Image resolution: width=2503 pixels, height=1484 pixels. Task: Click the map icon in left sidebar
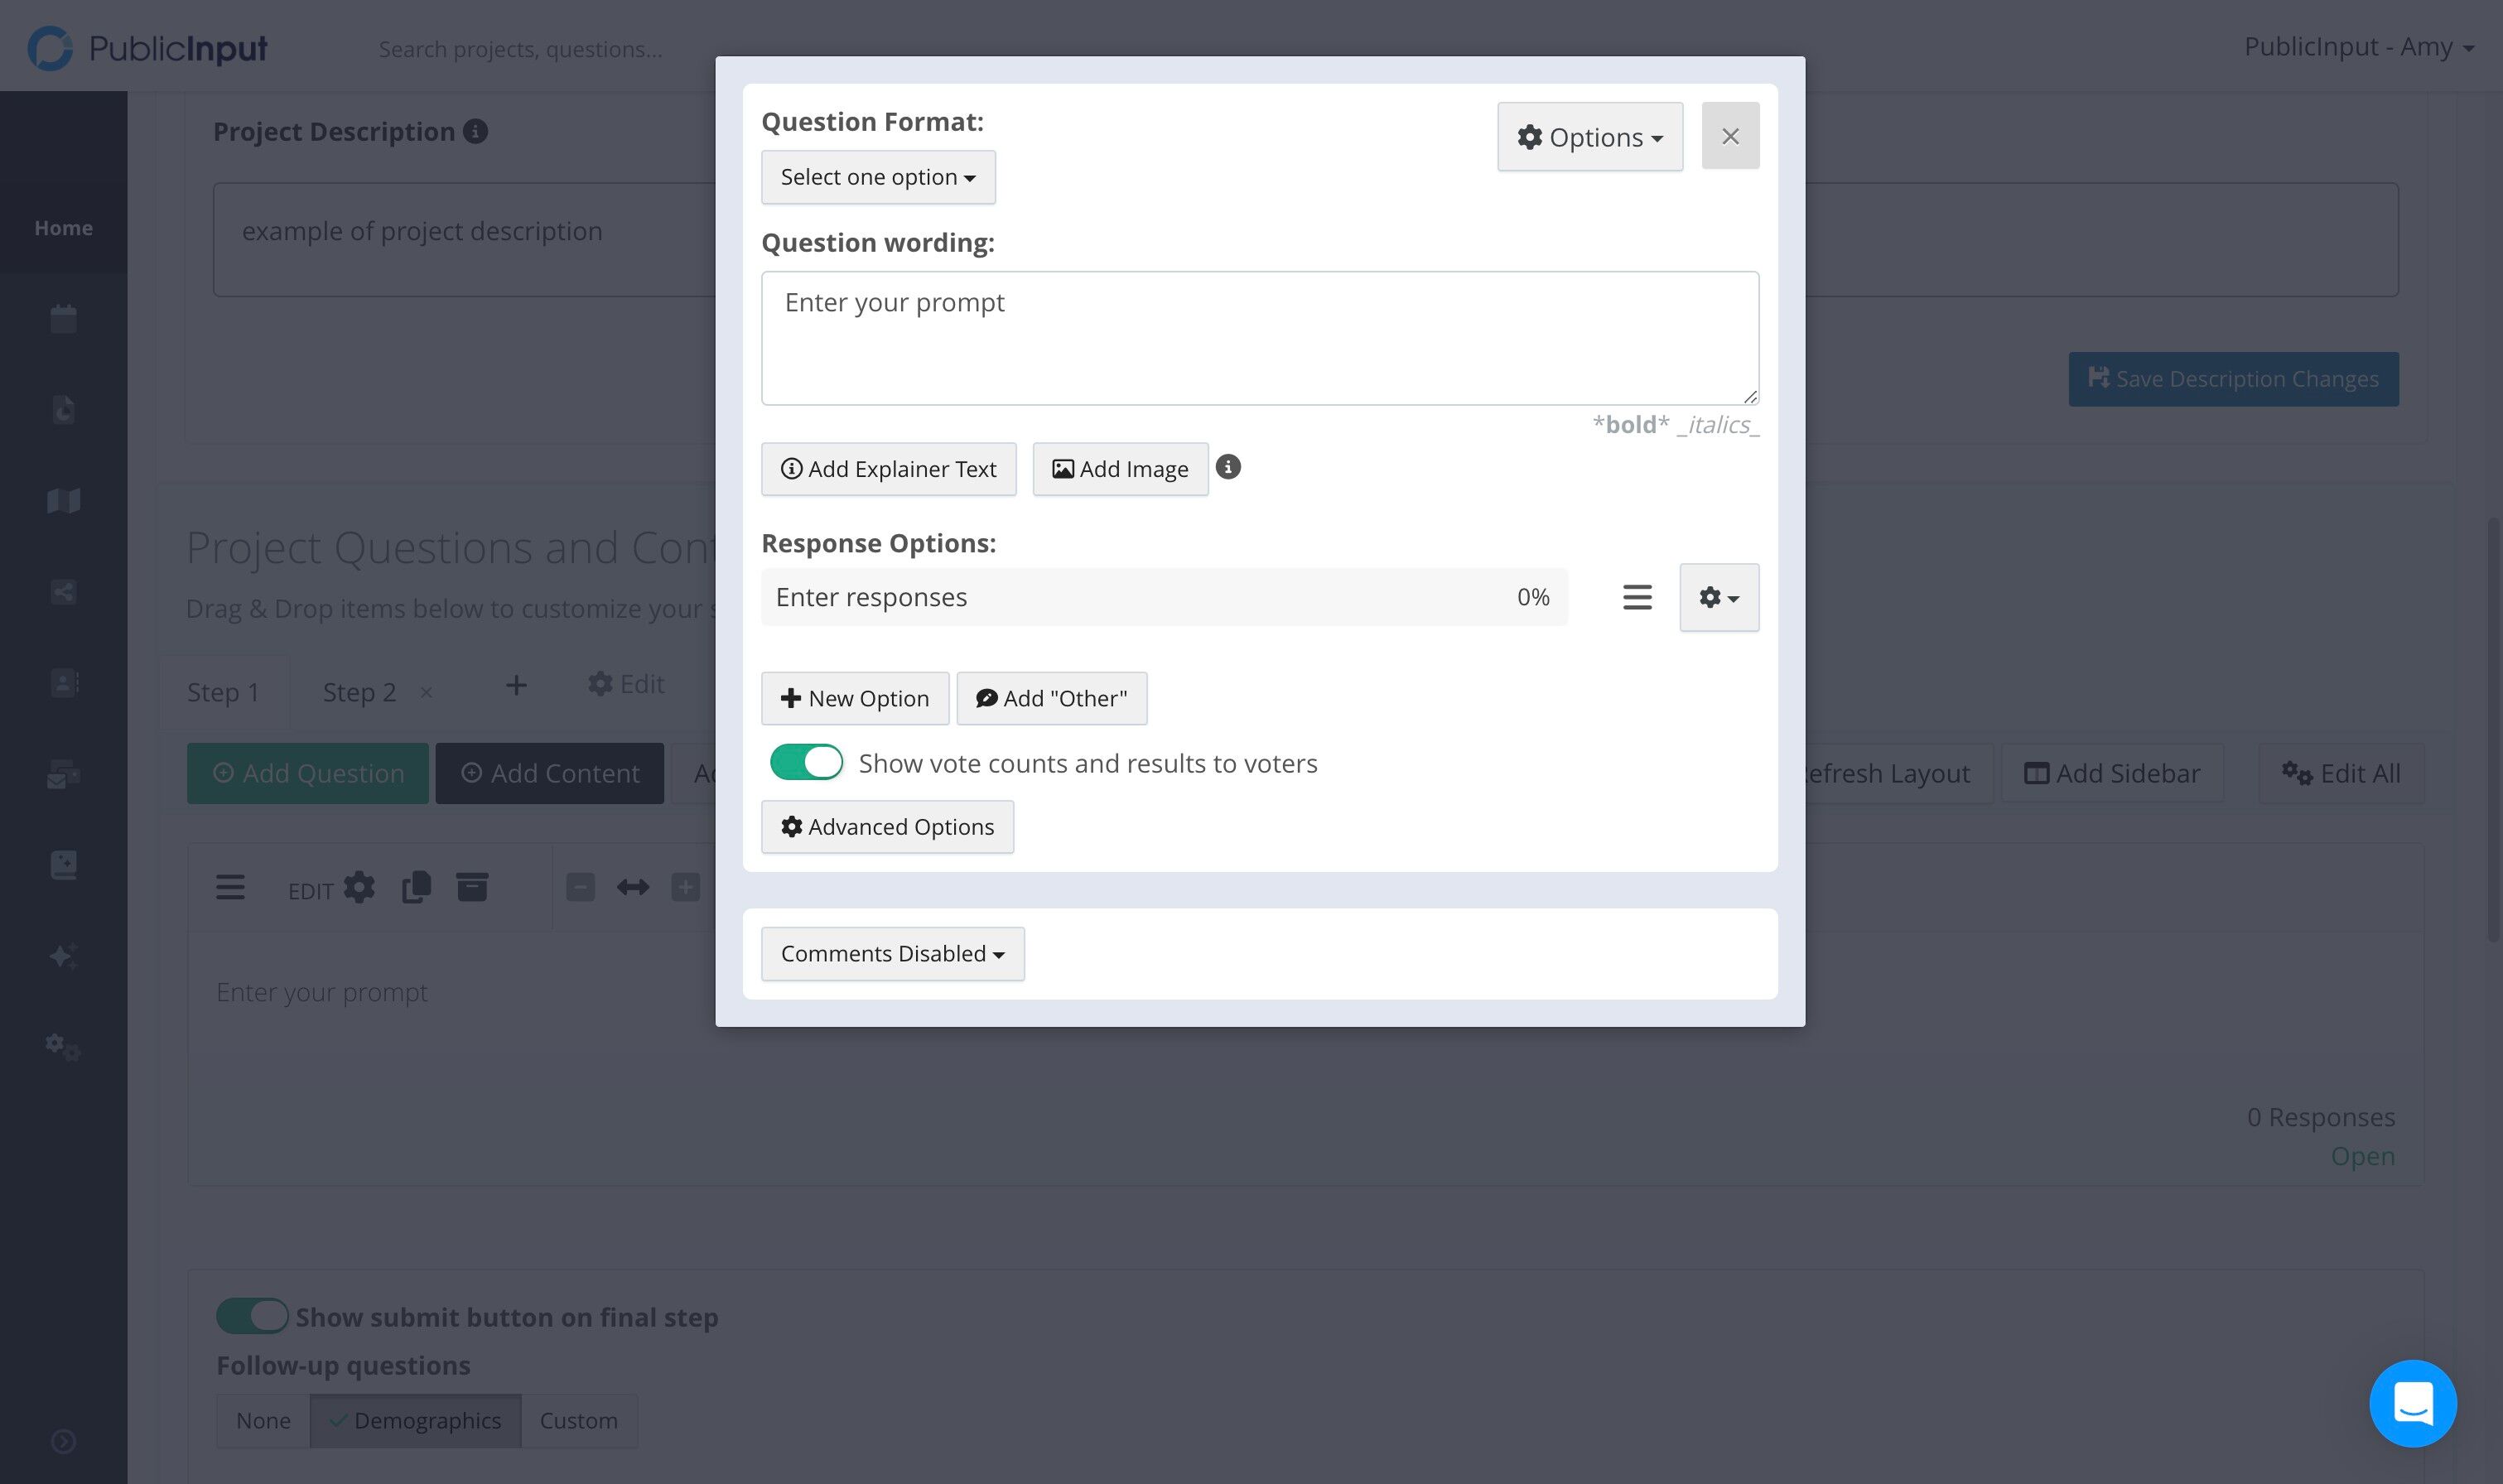click(63, 500)
